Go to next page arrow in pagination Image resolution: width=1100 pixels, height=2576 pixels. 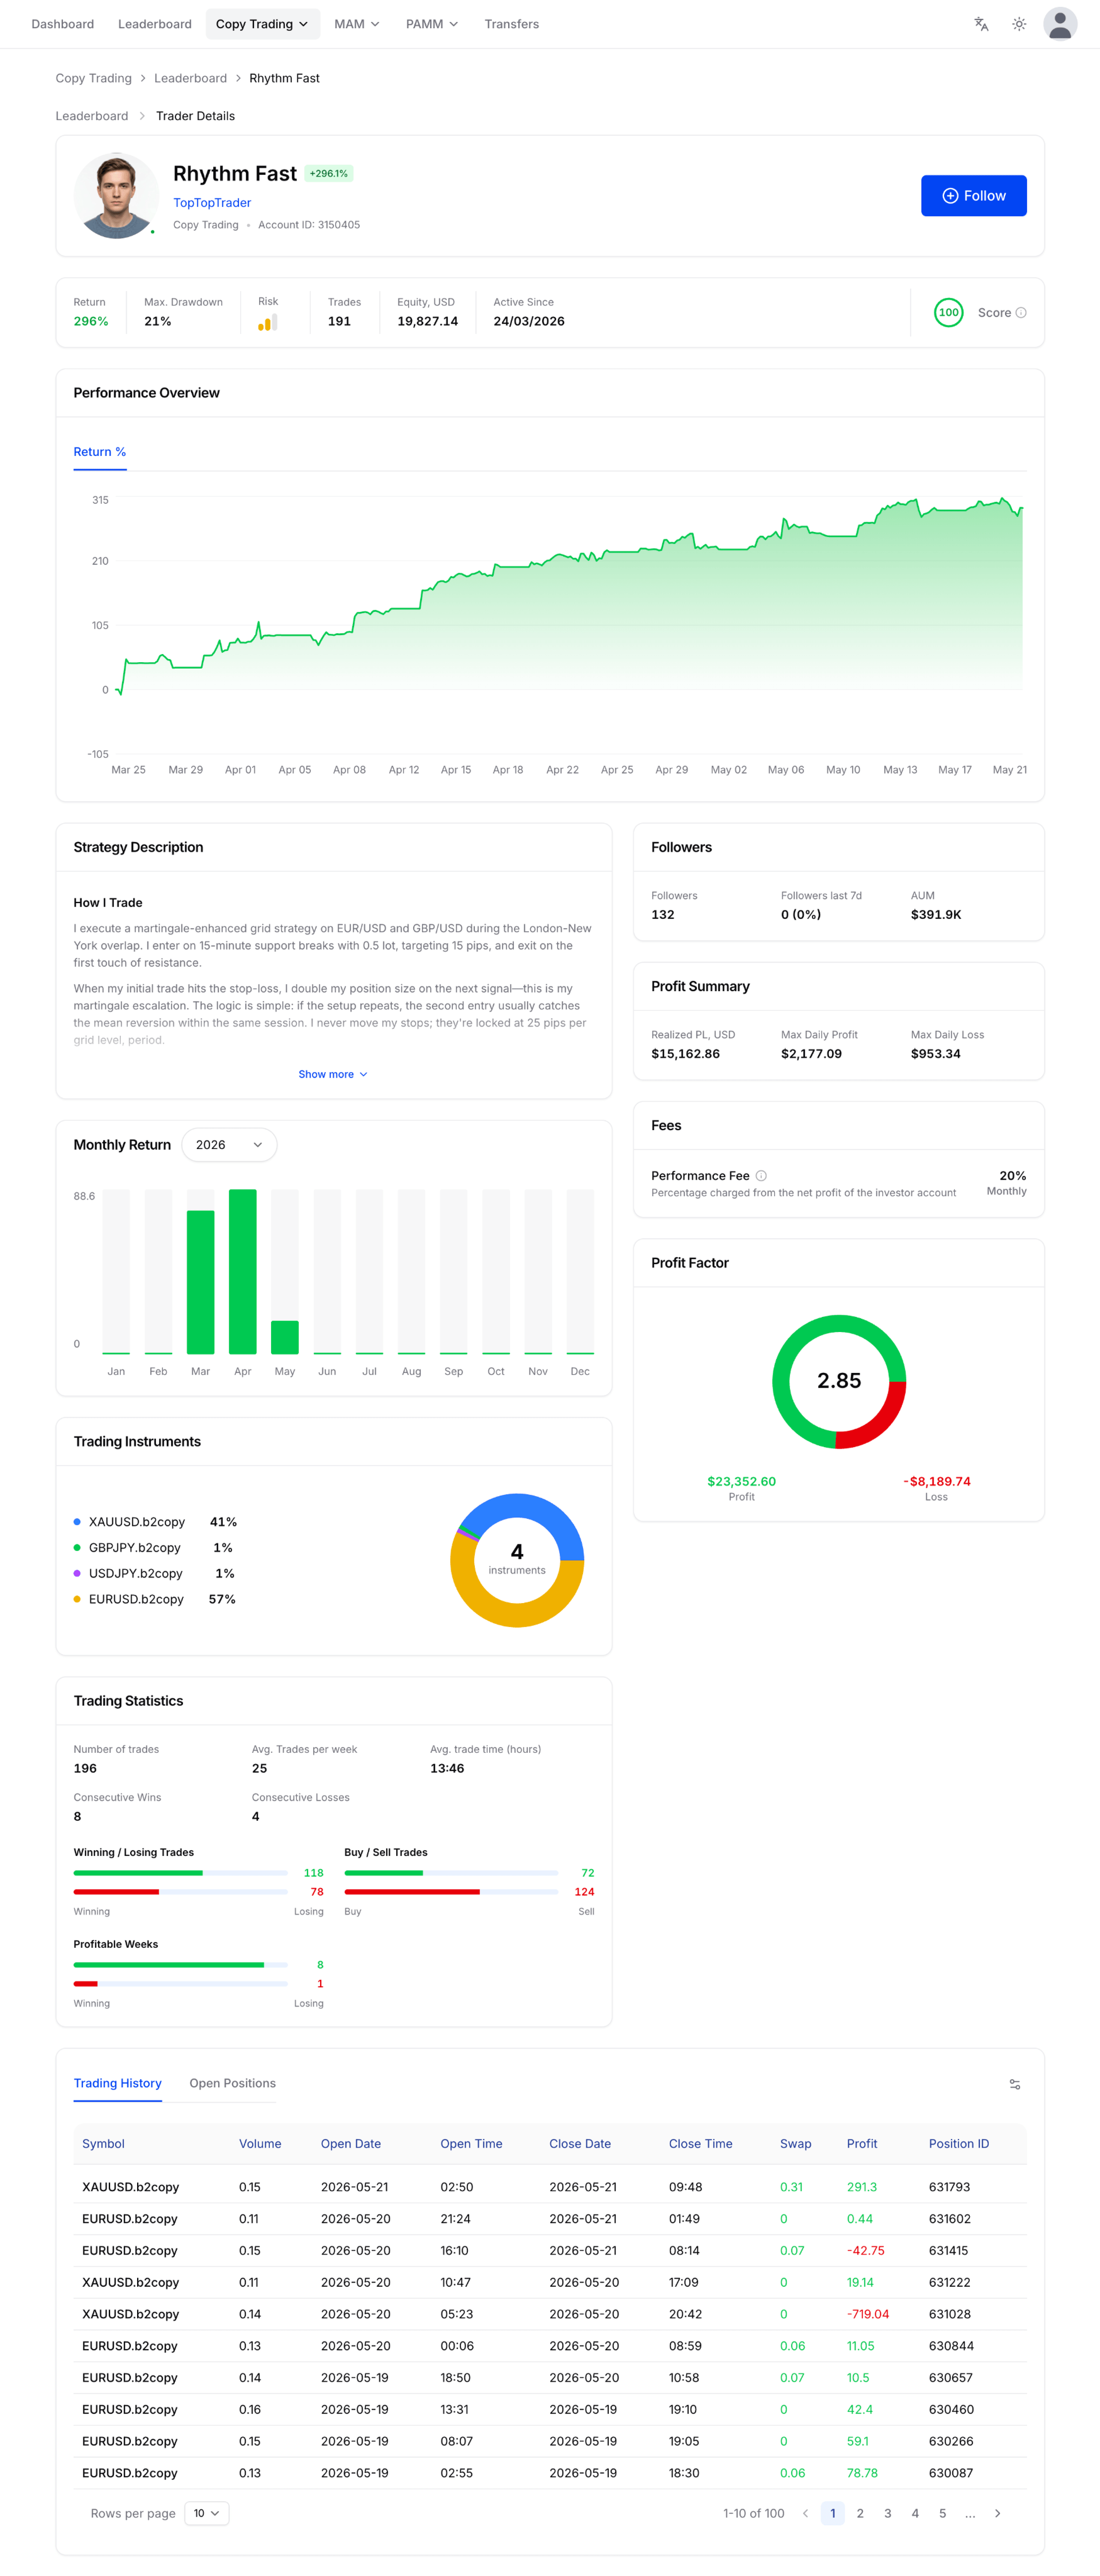[x=997, y=2513]
